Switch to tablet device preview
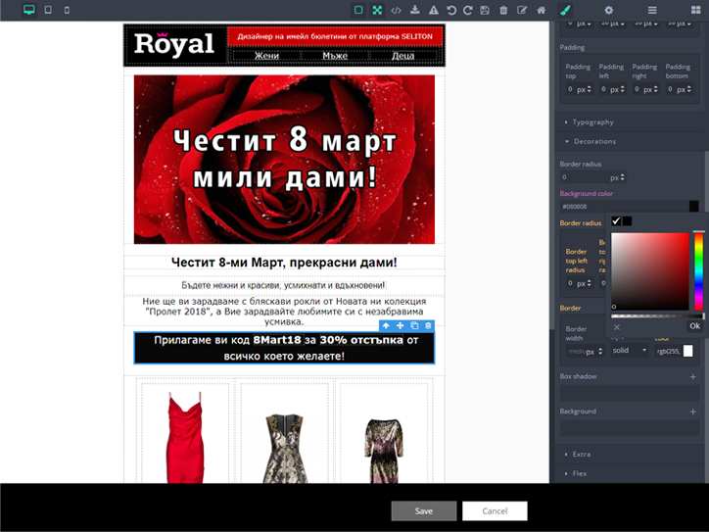 pyautogui.click(x=48, y=10)
